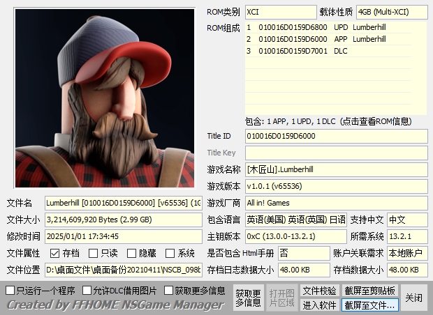433x315 pixels.
Task: Enable 只运行一个程序 checkbox
Action: (x=10, y=290)
